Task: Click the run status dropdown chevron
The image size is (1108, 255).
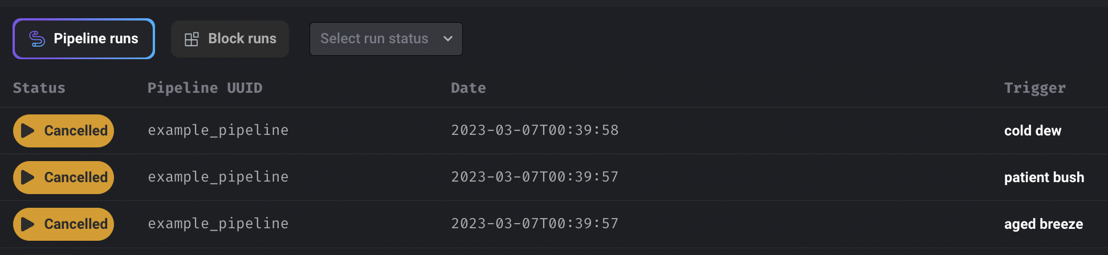Action: pos(448,39)
